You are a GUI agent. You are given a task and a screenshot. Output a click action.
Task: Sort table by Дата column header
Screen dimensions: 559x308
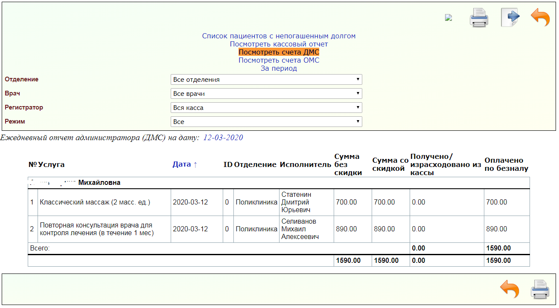tap(185, 164)
